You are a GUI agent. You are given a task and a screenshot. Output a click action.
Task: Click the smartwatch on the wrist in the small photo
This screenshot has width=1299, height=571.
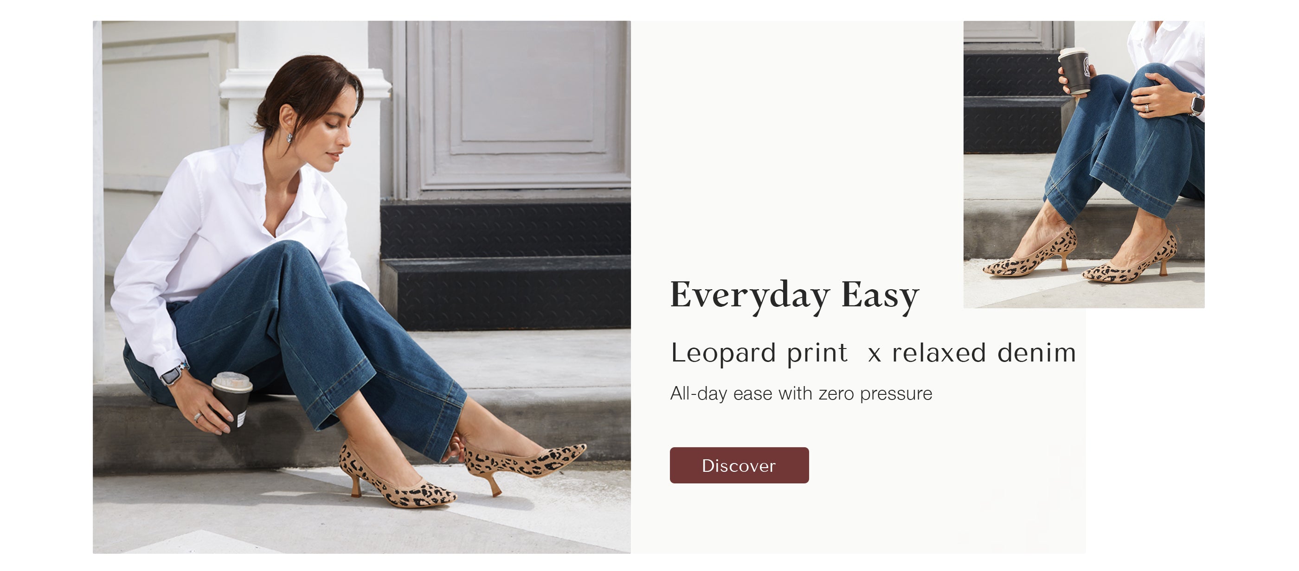(x=1196, y=104)
